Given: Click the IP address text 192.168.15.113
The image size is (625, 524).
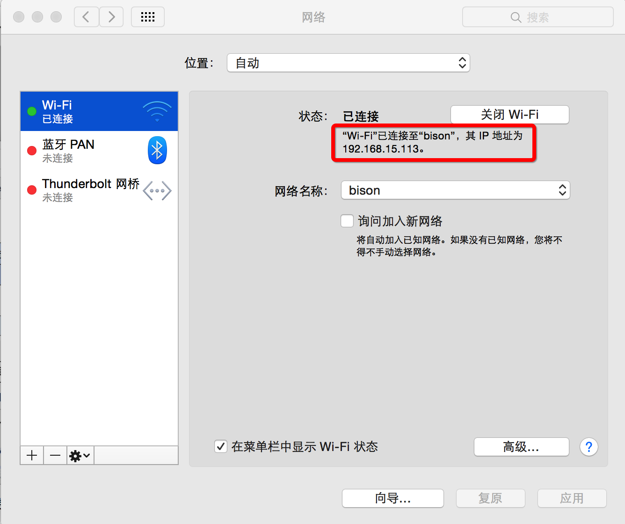Looking at the screenshot, I should pyautogui.click(x=380, y=149).
